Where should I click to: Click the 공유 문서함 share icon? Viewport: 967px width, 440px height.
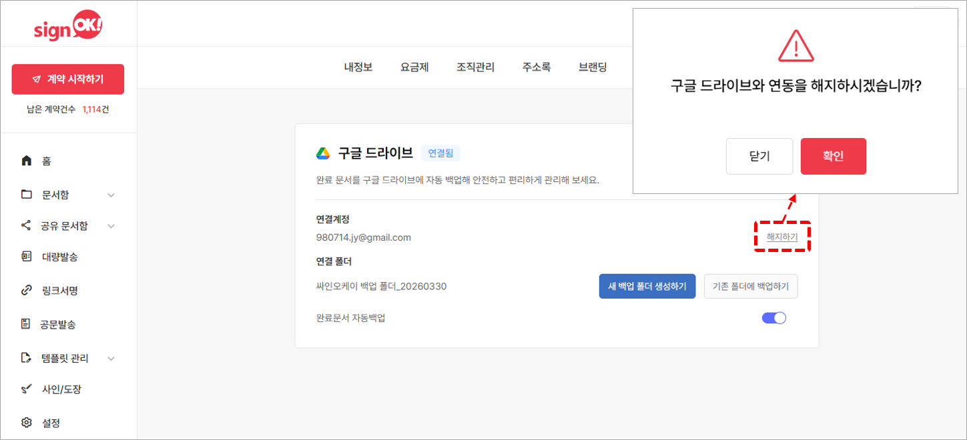(27, 226)
